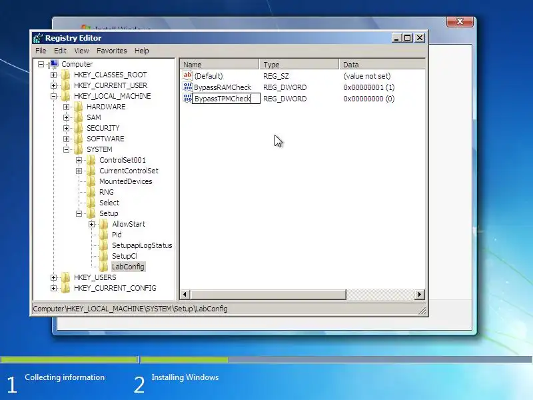Expand the AllowStart key
Viewport: 533px width, 400px height.
click(91, 224)
